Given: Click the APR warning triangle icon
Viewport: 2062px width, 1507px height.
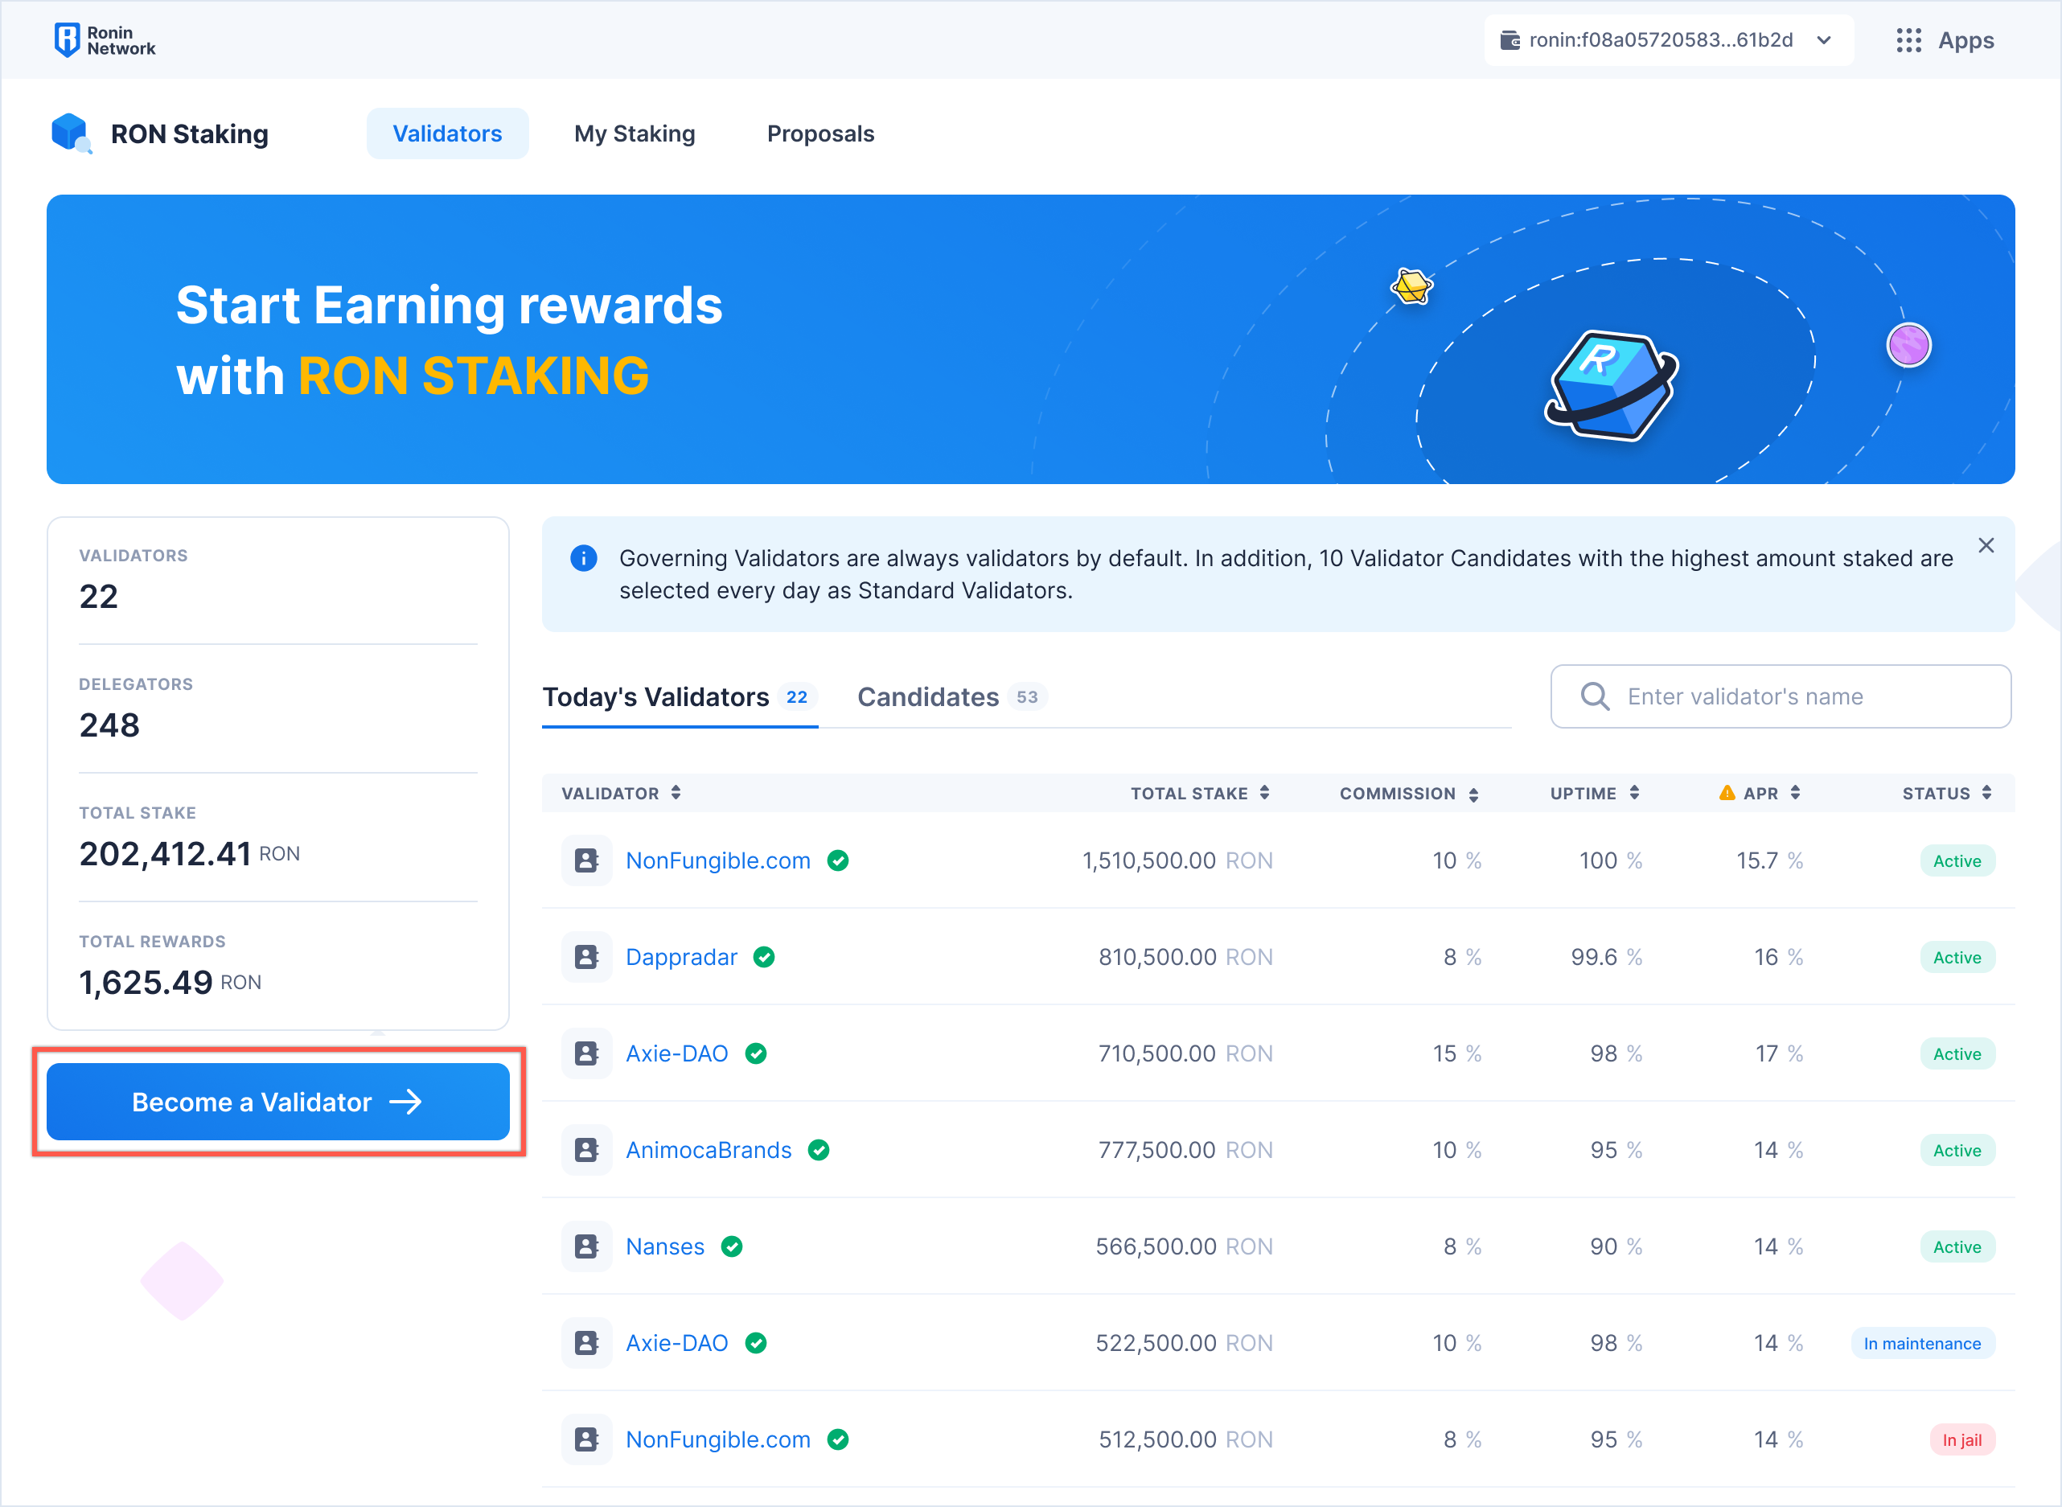Looking at the screenshot, I should (x=1726, y=793).
